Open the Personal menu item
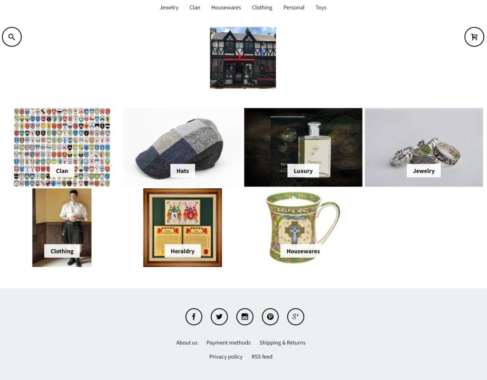 pos(294,8)
